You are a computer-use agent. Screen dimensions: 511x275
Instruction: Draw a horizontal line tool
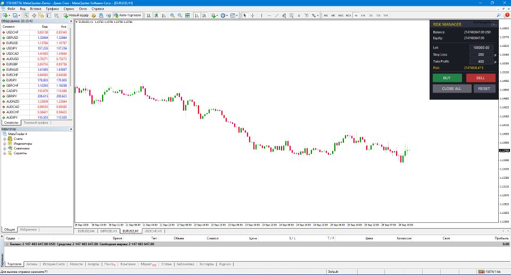(x=269, y=15)
